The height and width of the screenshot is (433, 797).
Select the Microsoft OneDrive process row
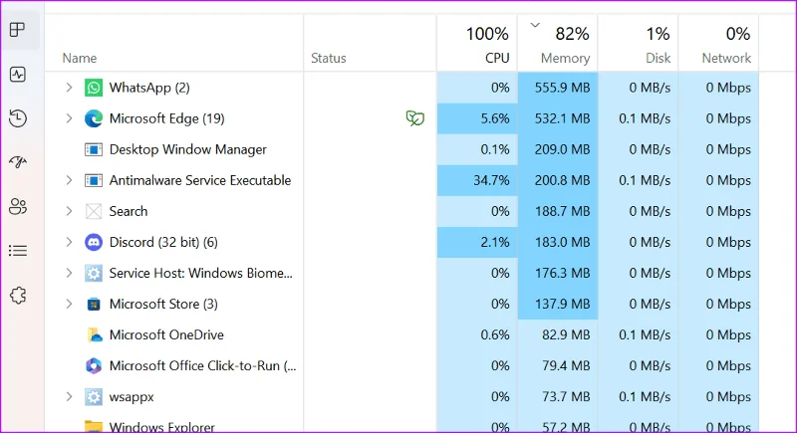[401, 335]
